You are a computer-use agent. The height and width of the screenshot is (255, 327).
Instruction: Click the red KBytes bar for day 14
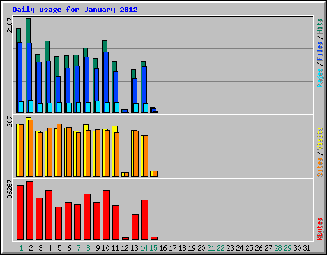(x=144, y=220)
